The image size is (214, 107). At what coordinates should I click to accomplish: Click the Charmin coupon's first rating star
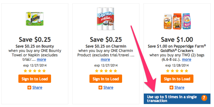[97, 71]
